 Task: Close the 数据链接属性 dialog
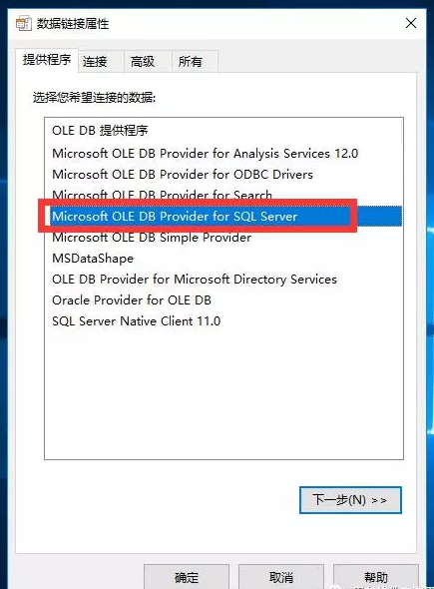pos(411,23)
